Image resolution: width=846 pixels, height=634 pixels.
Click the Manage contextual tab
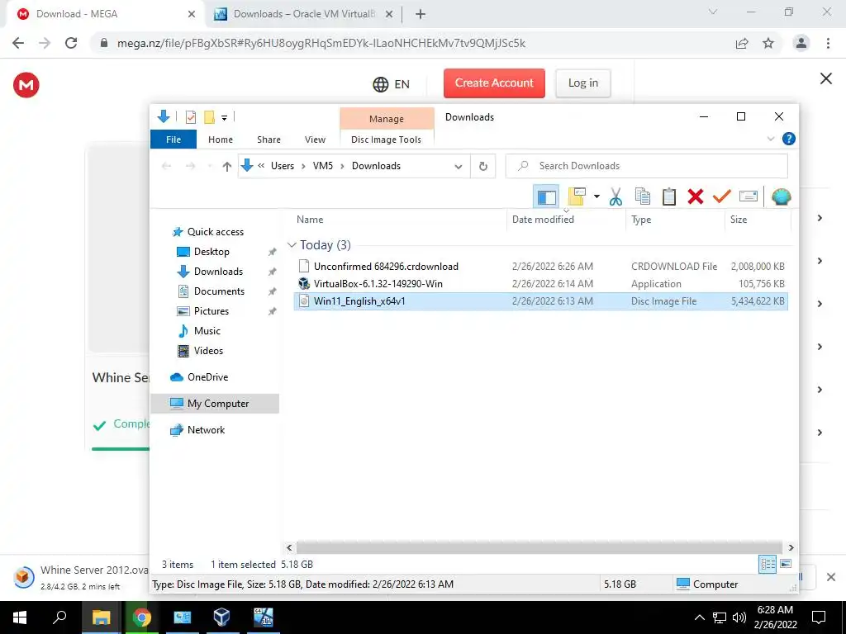point(387,119)
